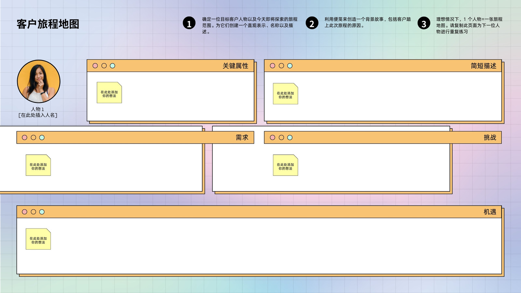The image size is (521, 293).
Task: Select step 1 instruction text about 目标客户人物
Action: 250,25
